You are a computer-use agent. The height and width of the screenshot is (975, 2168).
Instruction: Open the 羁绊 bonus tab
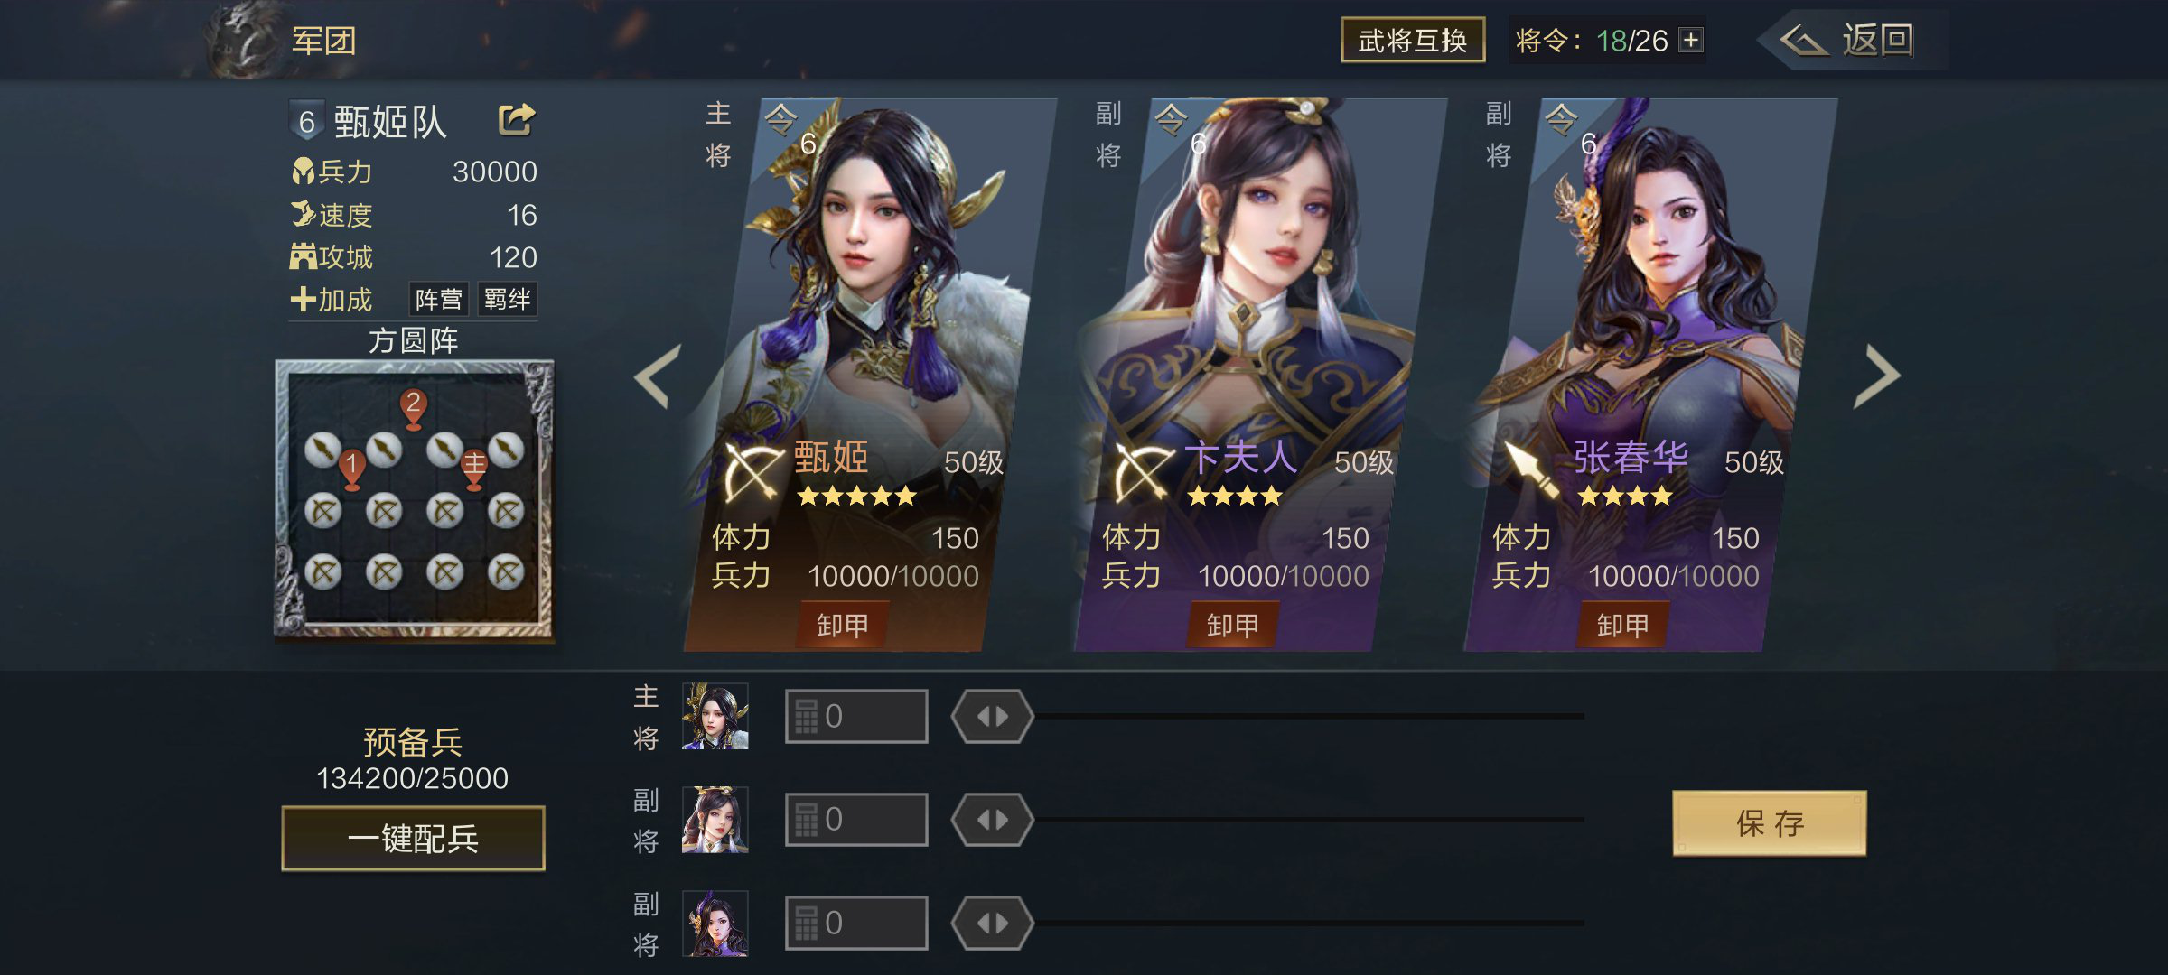point(507,299)
